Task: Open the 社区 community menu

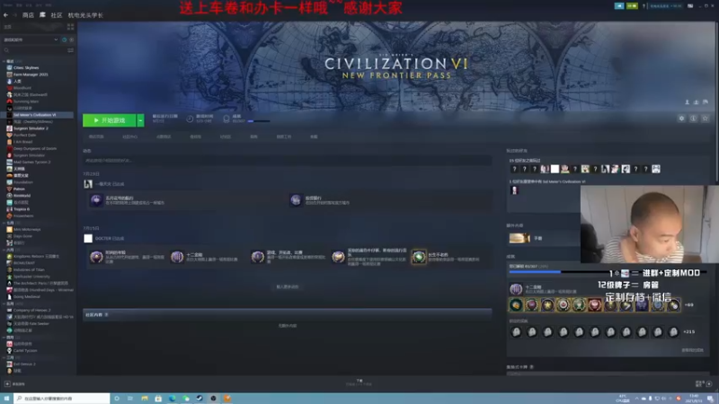Action: tap(57, 15)
